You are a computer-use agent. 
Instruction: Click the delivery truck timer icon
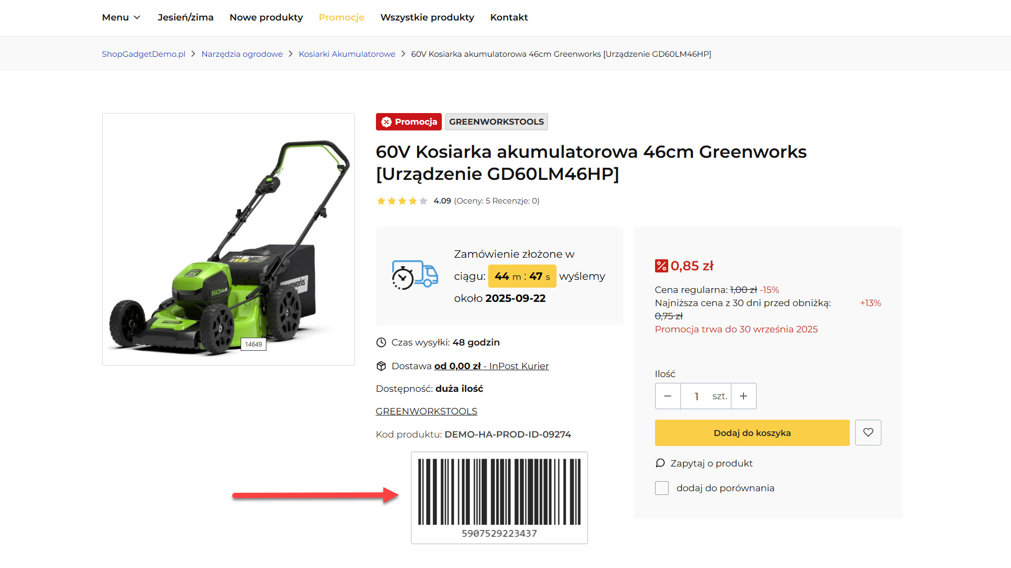pyautogui.click(x=415, y=275)
